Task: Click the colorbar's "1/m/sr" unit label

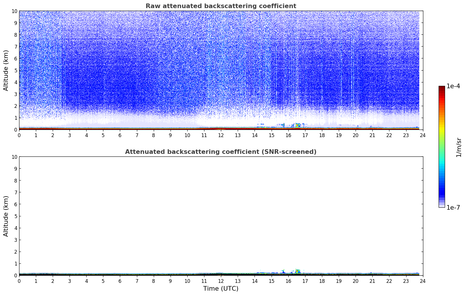Action: click(459, 147)
